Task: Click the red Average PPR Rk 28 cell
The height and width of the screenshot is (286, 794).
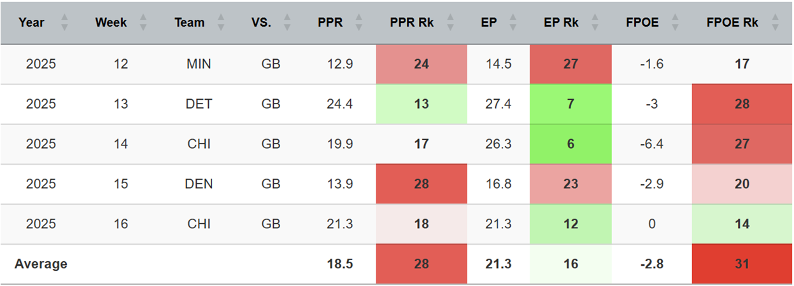Action: (x=421, y=264)
